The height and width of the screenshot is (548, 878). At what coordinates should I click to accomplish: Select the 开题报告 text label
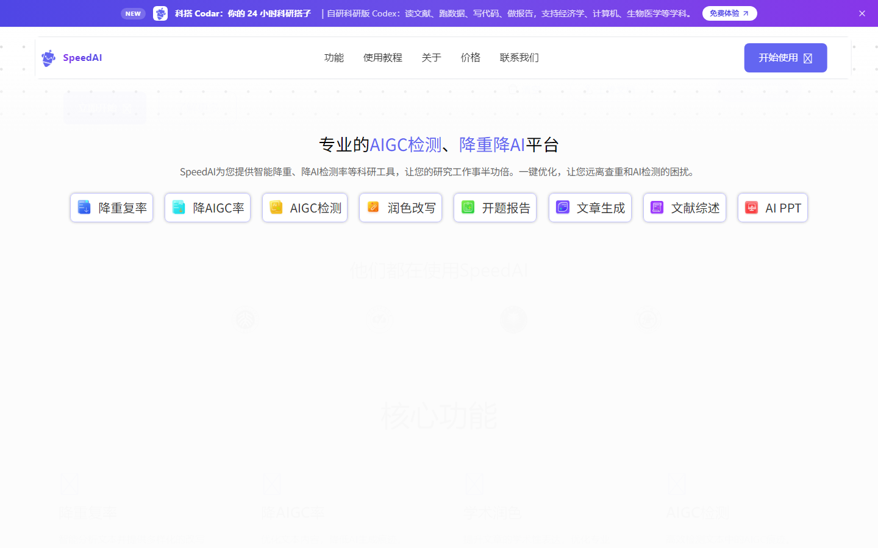(506, 208)
